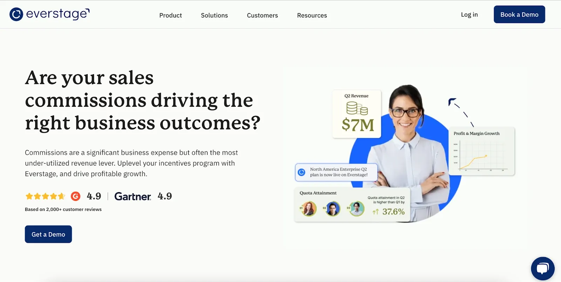Click the 02 avatar in Quota Attainment
561x282 pixels.
coord(333,209)
